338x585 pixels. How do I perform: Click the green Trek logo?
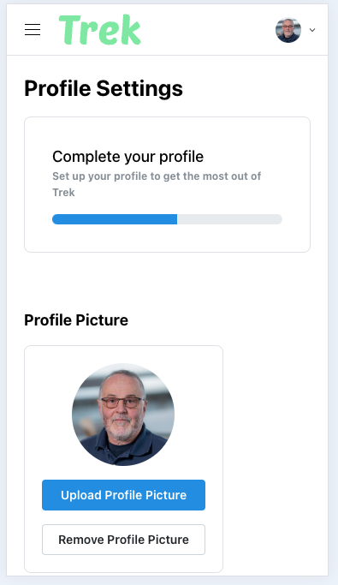pos(100,29)
